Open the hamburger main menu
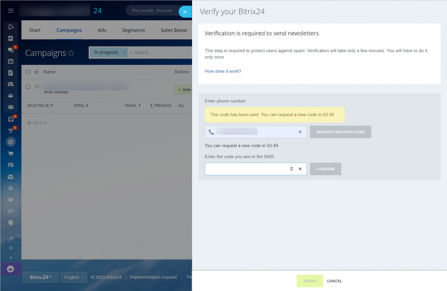The height and width of the screenshot is (291, 447). point(10,10)
